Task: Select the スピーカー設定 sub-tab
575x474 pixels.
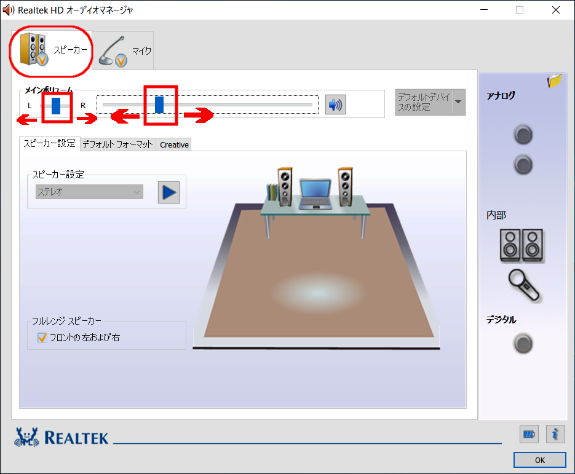Action: click(50, 143)
